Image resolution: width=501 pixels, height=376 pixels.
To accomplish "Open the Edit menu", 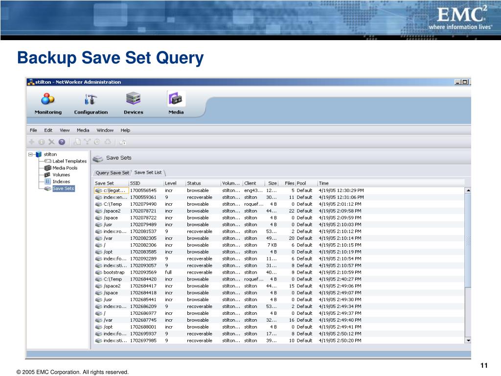I will point(48,130).
